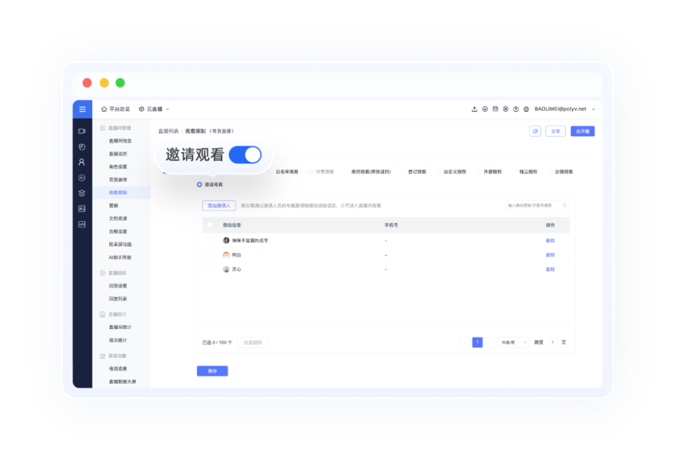
Task: Open the video camera icon in sidebar
Action: click(82, 131)
